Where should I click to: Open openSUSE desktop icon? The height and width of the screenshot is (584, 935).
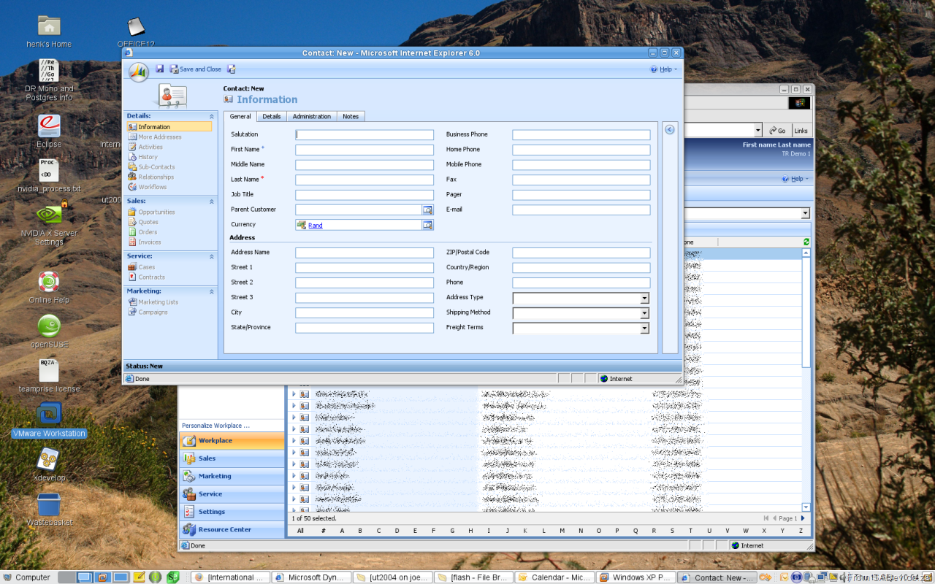pyautogui.click(x=49, y=331)
